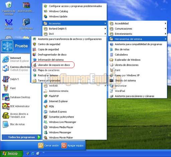The image size is (171, 157).
Task: Open the DivX Movies desktop shortcut
Action: 26,24
